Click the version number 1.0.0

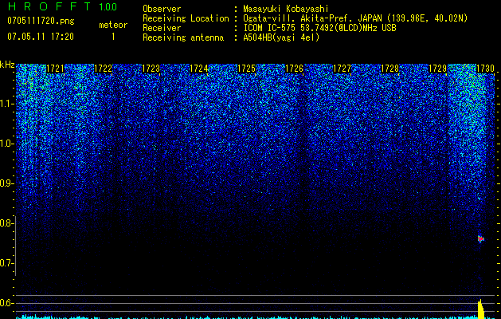[x=108, y=7]
